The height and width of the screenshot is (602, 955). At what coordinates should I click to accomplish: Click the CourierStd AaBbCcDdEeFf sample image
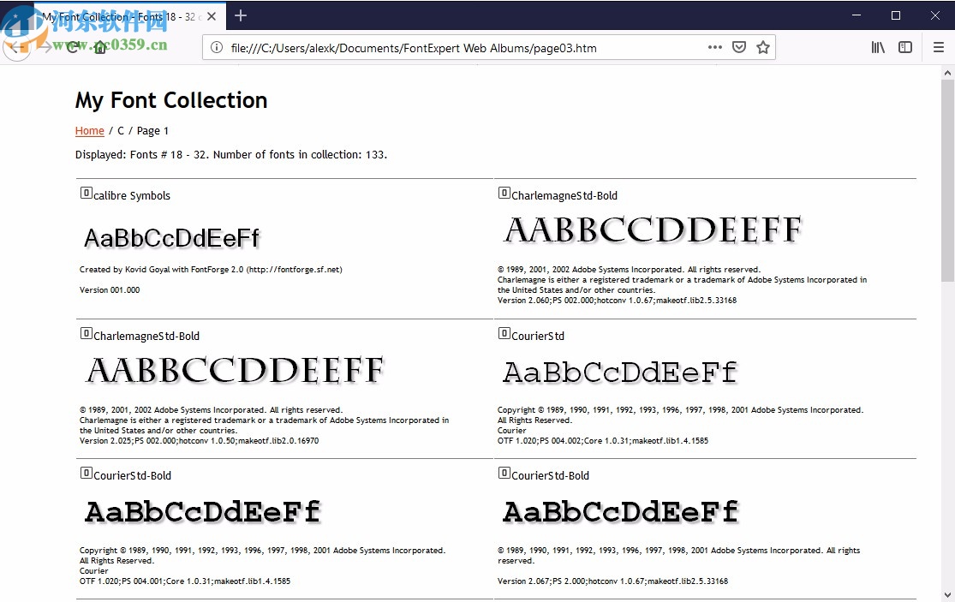[620, 372]
